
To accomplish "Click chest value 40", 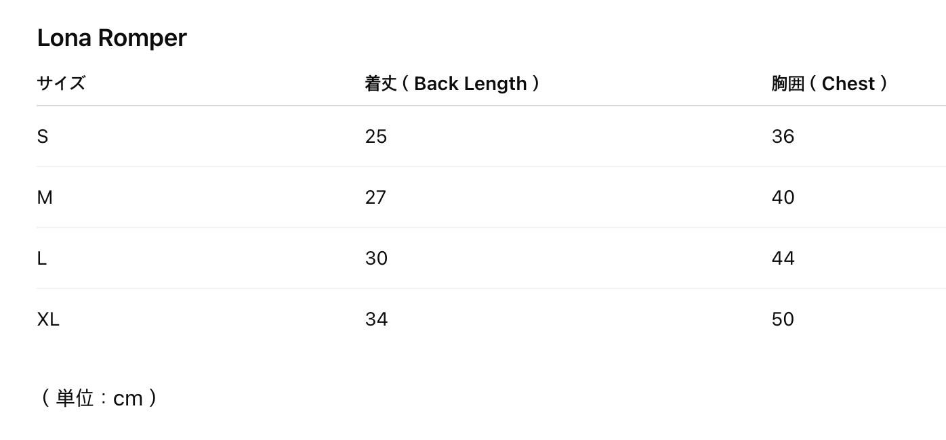I will pyautogui.click(x=783, y=198).
